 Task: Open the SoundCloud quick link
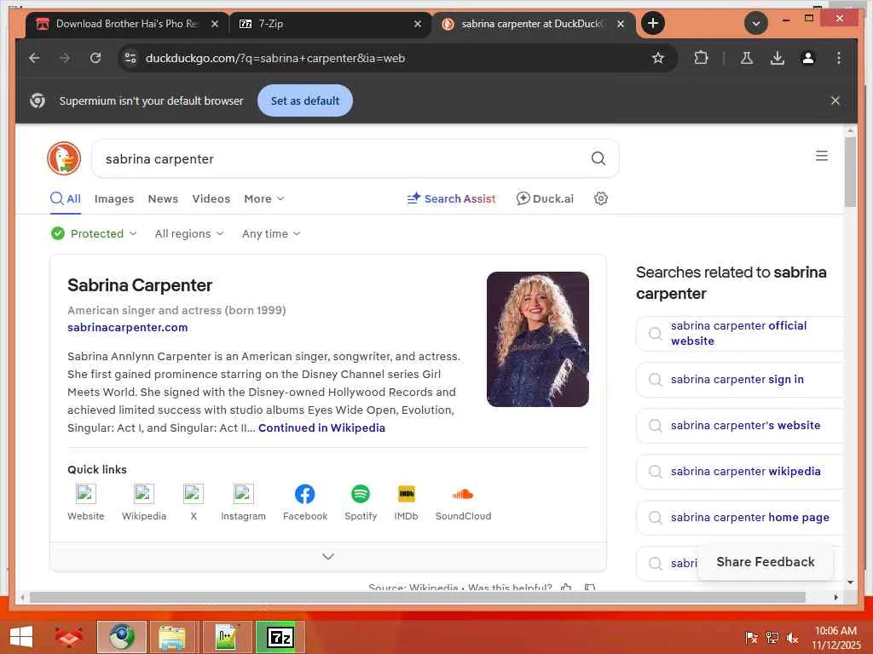pos(463,502)
